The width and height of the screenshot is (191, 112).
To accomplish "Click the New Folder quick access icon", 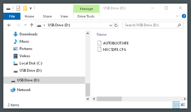I will (x=25, y=8).
